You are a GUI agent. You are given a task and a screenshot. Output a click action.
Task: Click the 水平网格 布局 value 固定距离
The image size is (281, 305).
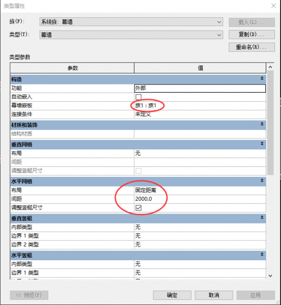146,190
